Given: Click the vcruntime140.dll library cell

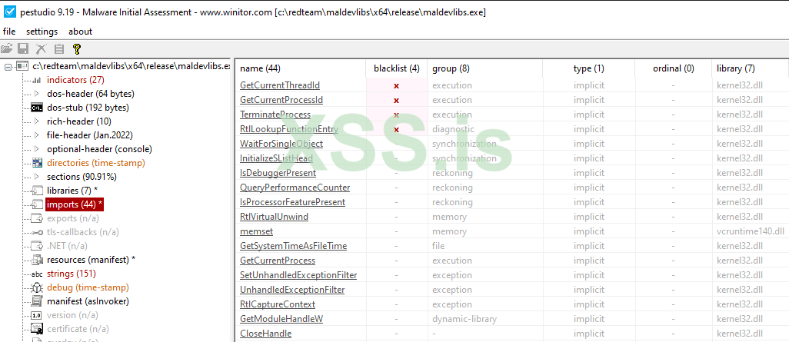Looking at the screenshot, I should (x=751, y=231).
